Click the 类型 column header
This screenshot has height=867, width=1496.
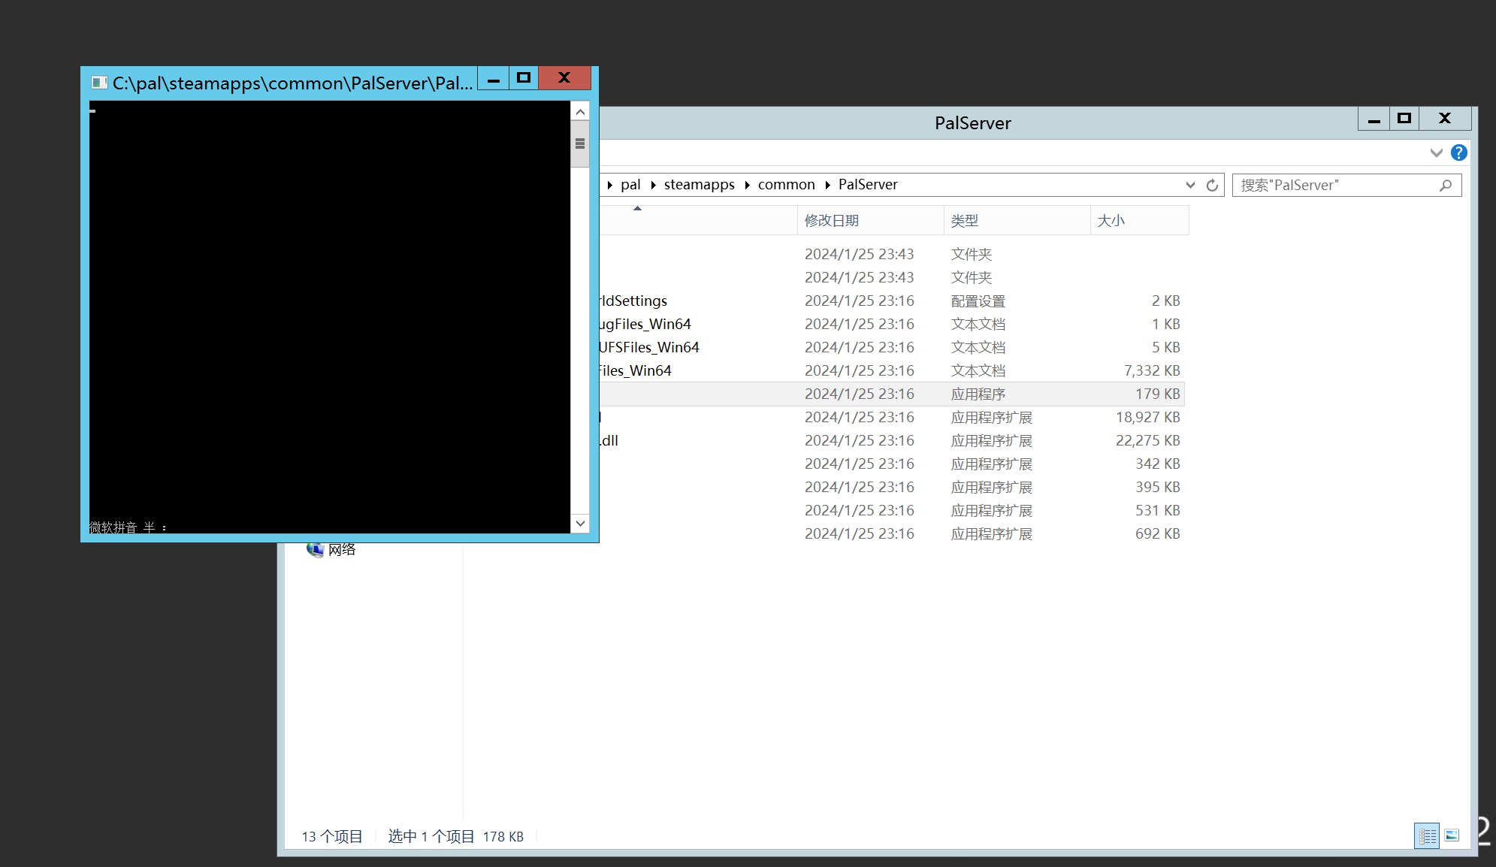tap(965, 221)
